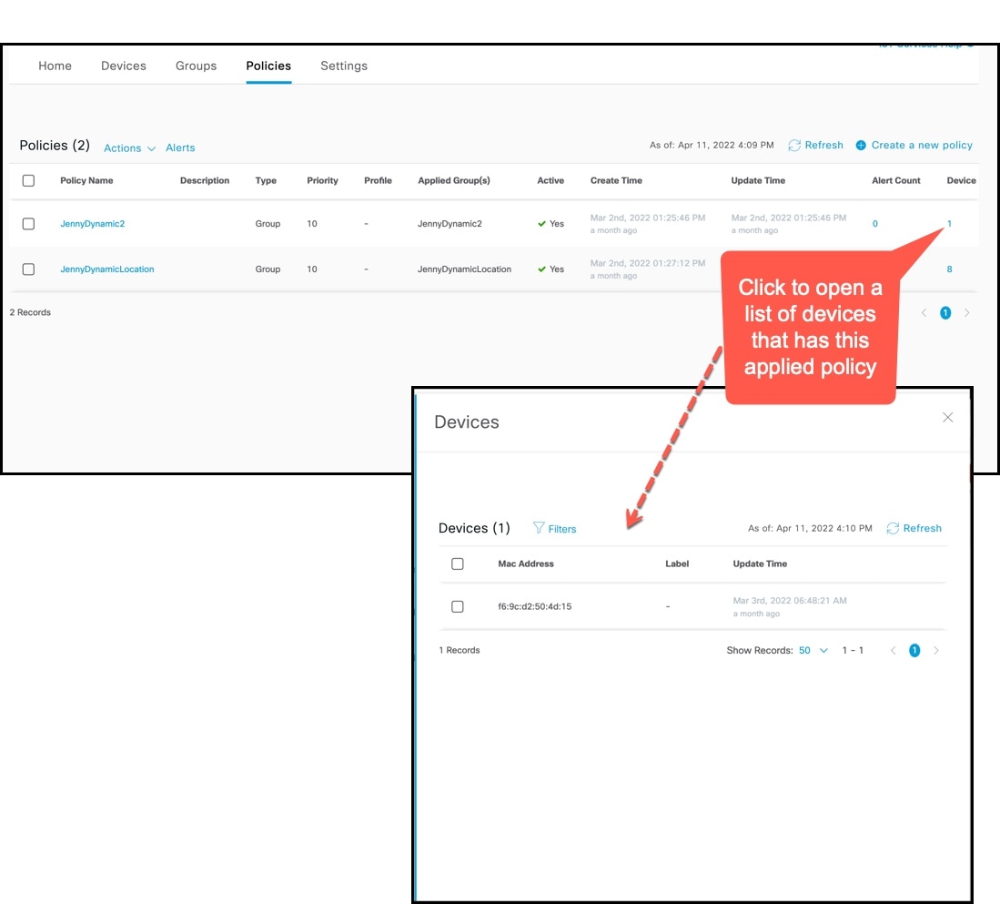Image resolution: width=1000 pixels, height=904 pixels.
Task: Open the Groups tab
Action: [x=196, y=66]
